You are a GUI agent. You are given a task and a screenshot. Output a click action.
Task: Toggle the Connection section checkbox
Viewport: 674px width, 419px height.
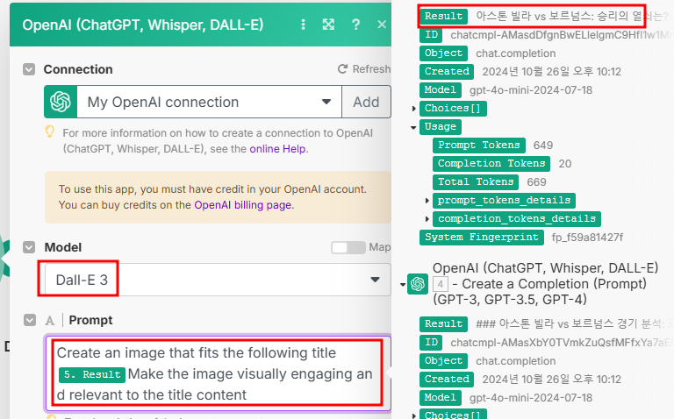coord(29,69)
